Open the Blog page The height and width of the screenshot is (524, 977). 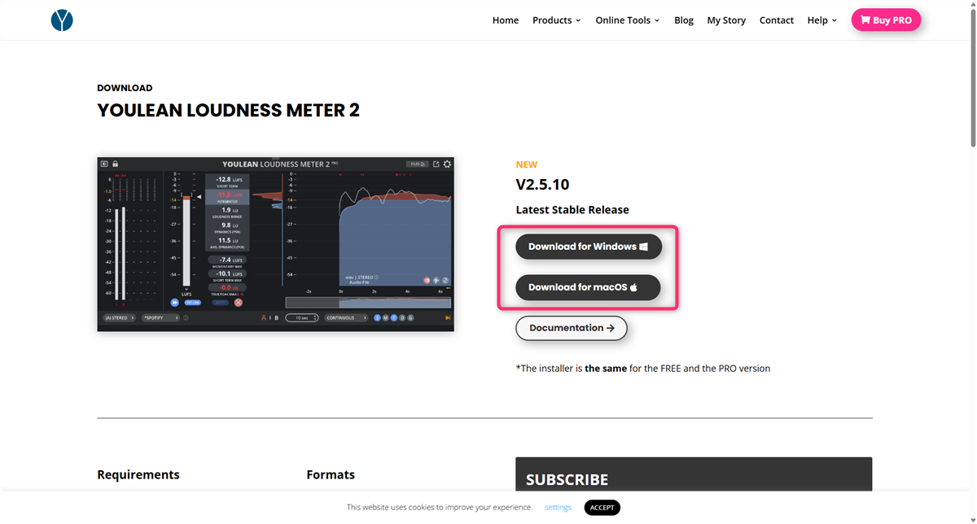point(684,20)
